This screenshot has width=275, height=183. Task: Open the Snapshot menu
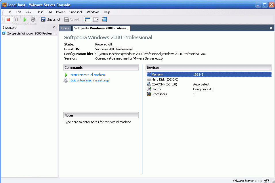[76, 12]
